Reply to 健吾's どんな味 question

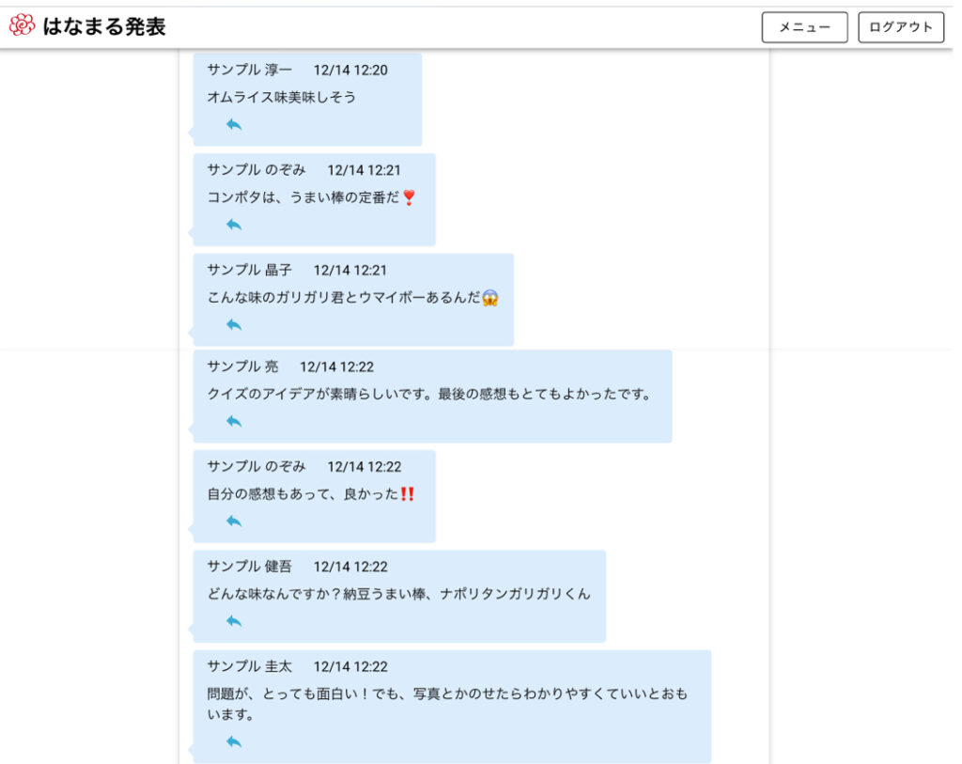(x=234, y=620)
